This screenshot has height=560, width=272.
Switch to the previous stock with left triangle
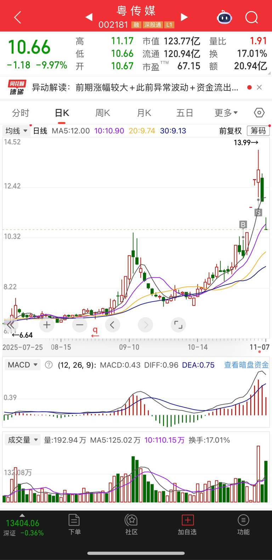click(89, 17)
